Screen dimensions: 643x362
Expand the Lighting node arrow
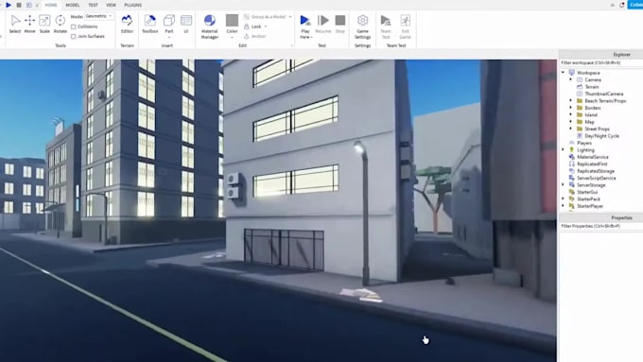pos(563,150)
